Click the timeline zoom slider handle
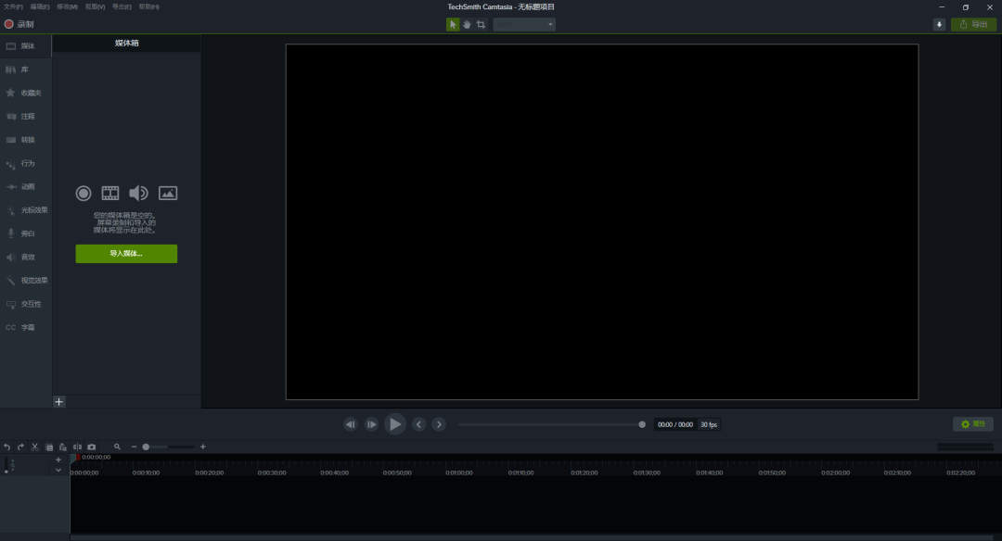The width and height of the screenshot is (1002, 541). [146, 447]
